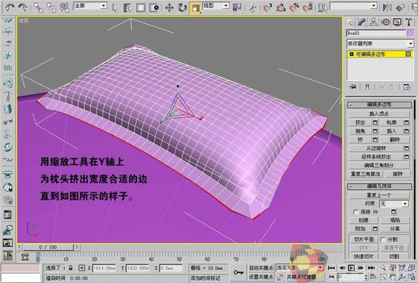Collapse the 编辑几何体 rollout
This screenshot has width=418, height=283.
379,186
